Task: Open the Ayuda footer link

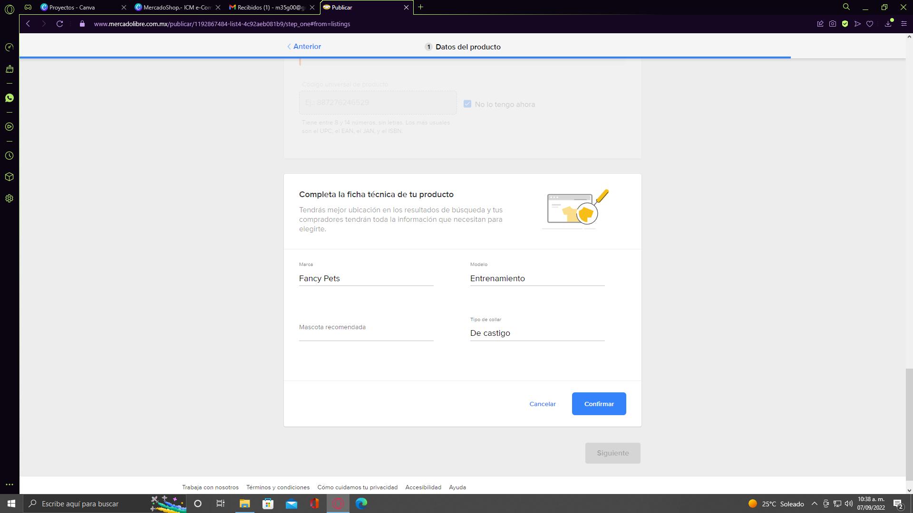Action: click(x=457, y=487)
